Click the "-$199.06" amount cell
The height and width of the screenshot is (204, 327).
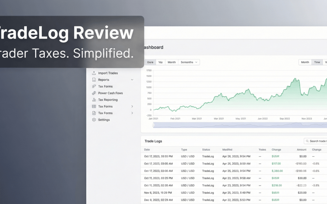(301, 171)
